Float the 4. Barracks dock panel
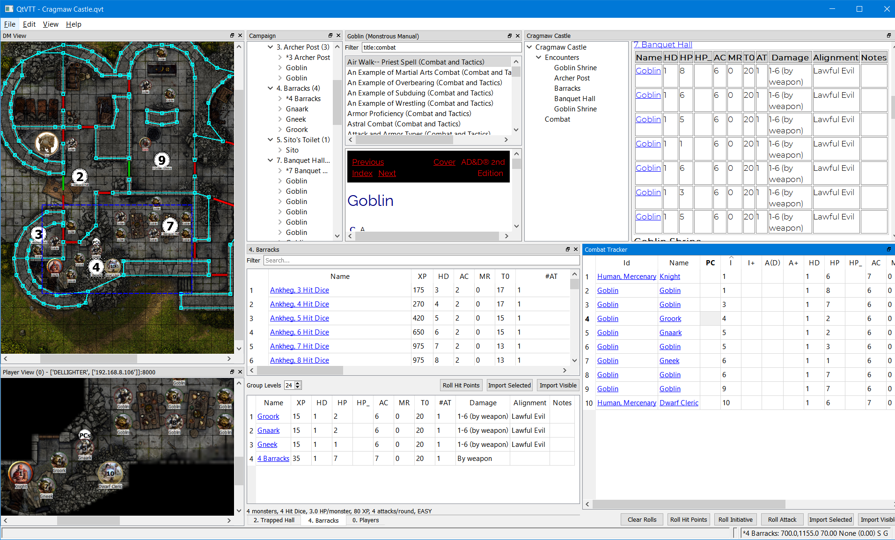This screenshot has height=540, width=895. click(x=568, y=249)
